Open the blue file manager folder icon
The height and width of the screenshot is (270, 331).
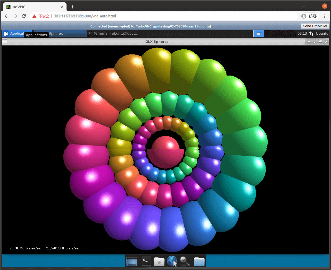click(x=199, y=261)
